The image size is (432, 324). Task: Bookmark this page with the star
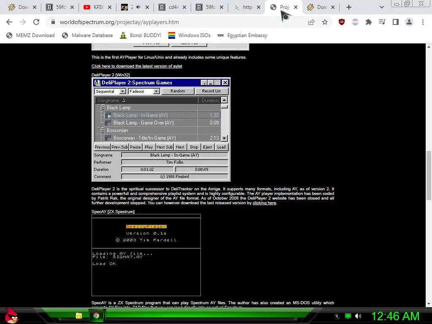tap(325, 22)
